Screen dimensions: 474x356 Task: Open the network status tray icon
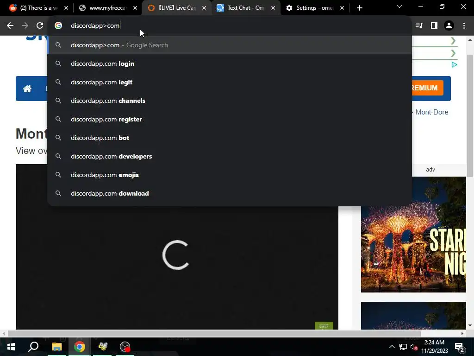click(403, 347)
